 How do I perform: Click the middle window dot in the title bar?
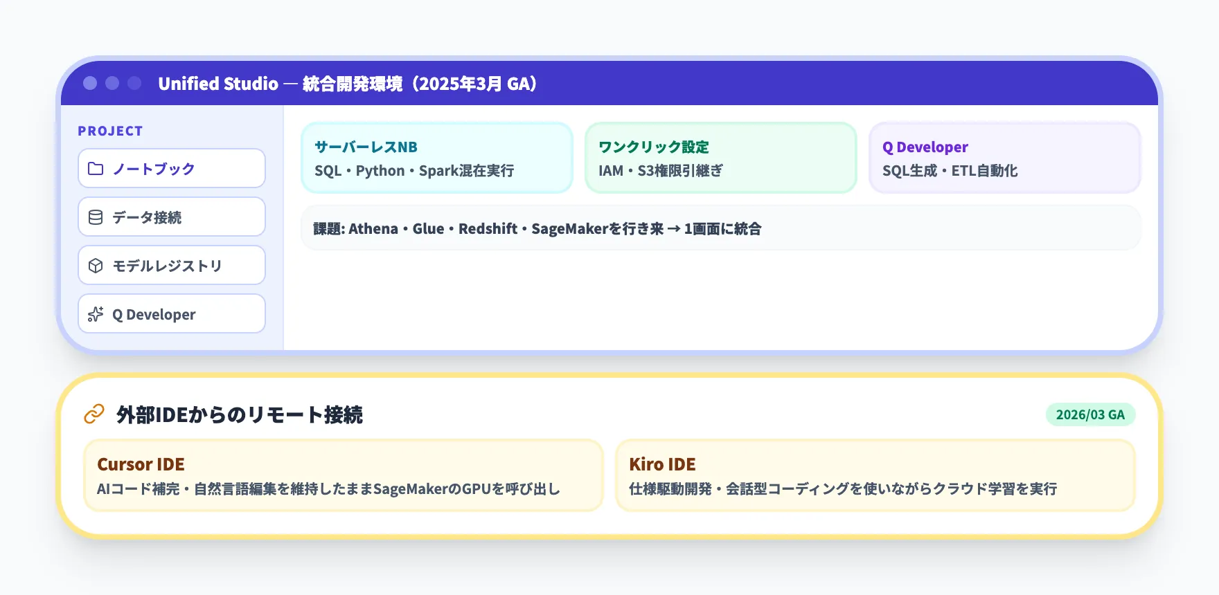click(112, 83)
